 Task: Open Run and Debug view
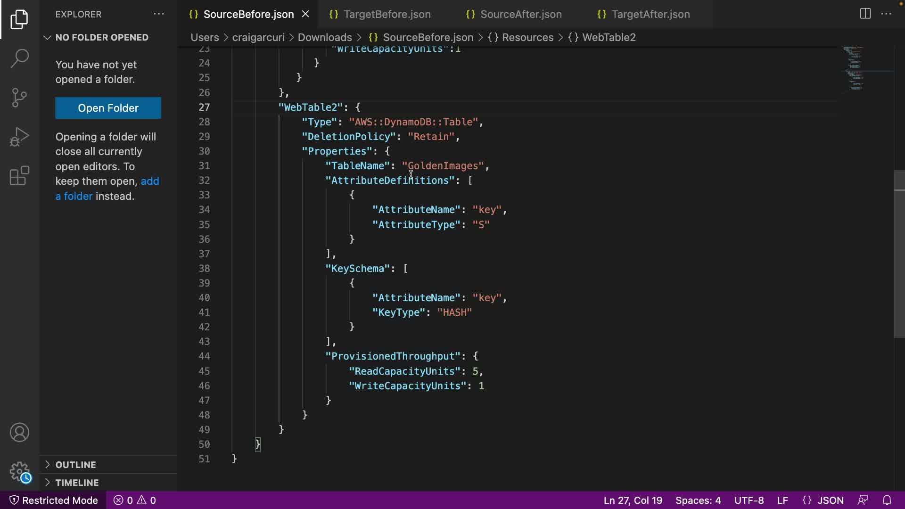pos(19,137)
